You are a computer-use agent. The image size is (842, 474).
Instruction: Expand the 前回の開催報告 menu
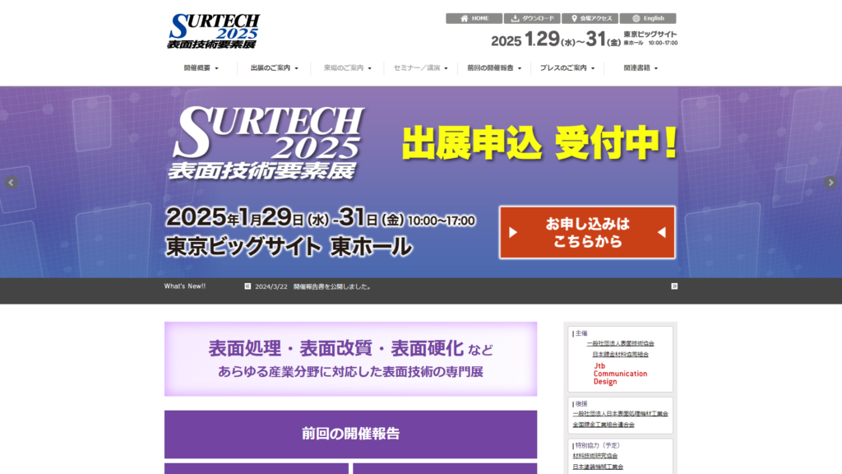[x=494, y=68]
